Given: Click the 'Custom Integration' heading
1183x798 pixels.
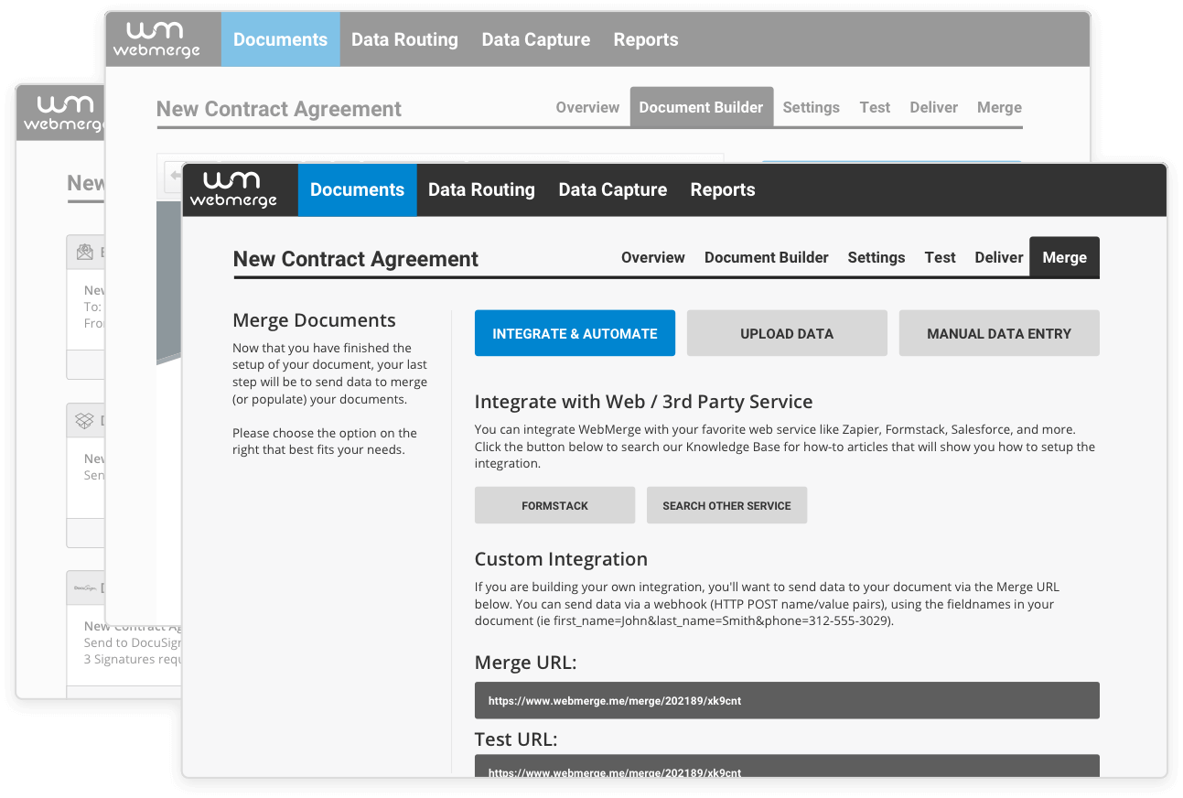Looking at the screenshot, I should coord(561,559).
